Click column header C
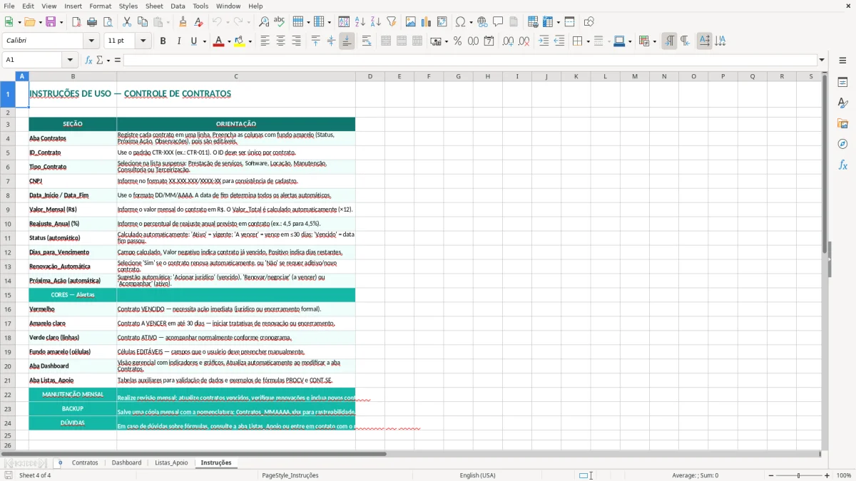This screenshot has height=481, width=856. tap(236, 76)
